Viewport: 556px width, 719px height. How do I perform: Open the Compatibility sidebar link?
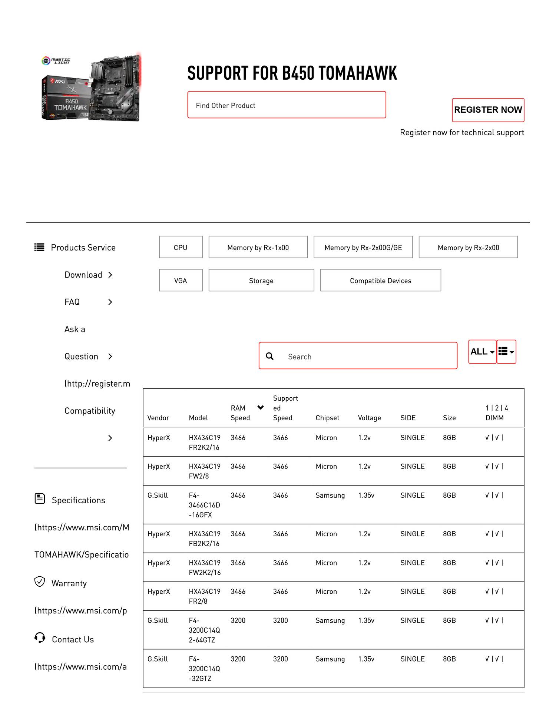click(x=90, y=411)
